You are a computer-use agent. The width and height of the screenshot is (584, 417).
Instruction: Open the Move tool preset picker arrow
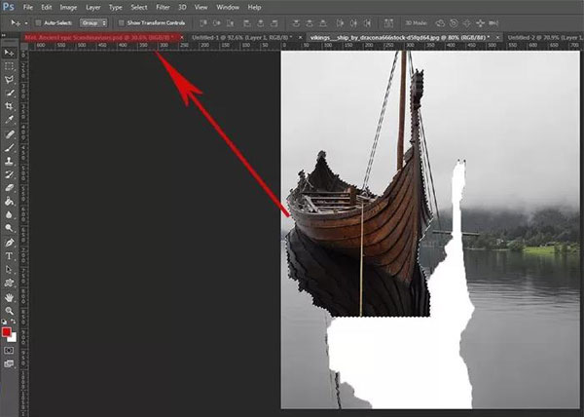point(26,23)
